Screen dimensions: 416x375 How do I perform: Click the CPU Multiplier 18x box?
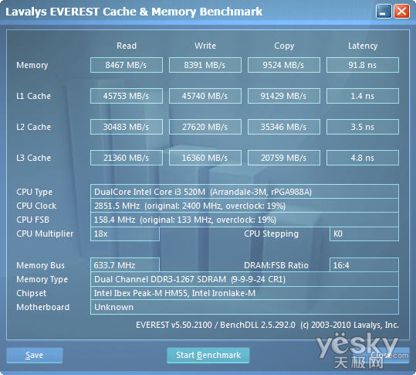click(125, 234)
